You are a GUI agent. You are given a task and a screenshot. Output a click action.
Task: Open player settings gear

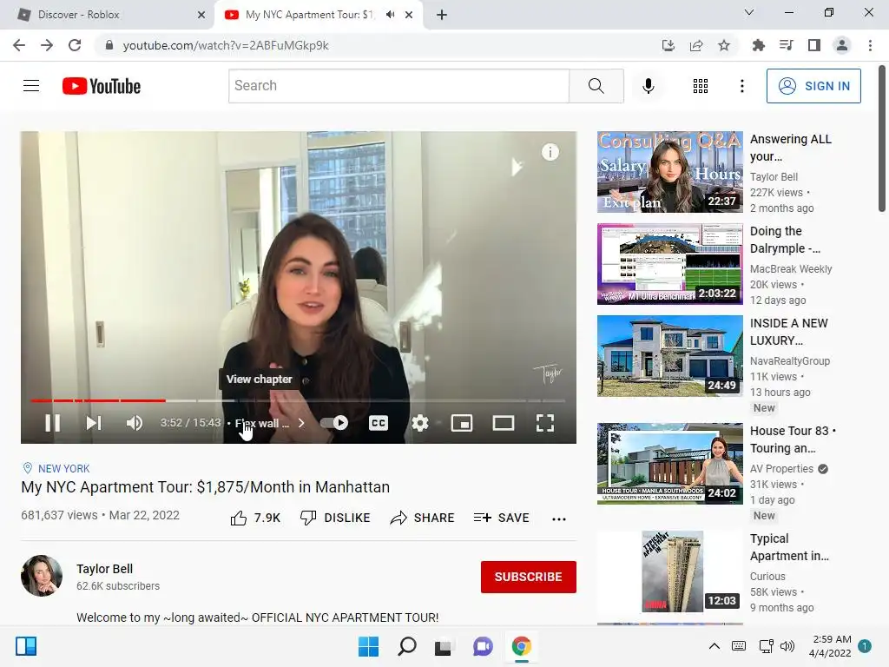coord(420,423)
